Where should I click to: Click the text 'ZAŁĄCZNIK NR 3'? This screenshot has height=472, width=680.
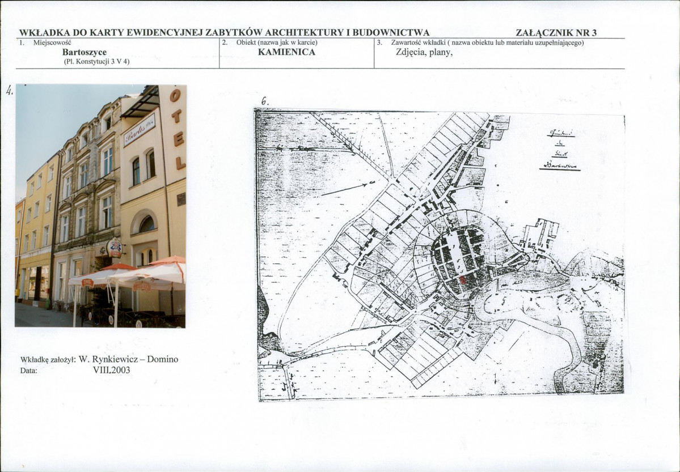(x=556, y=33)
